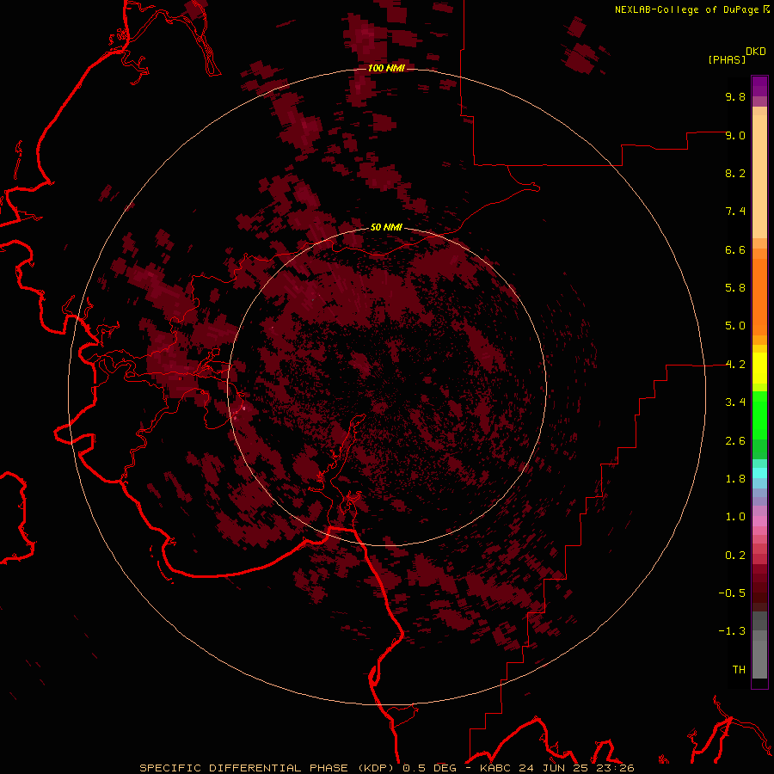Click the "DKD" units label above legend
Image resolution: width=774 pixels, height=774 pixels.
tap(756, 52)
